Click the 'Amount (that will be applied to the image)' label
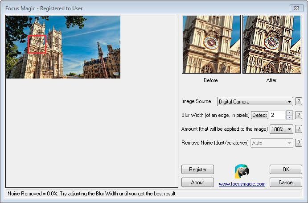The height and width of the screenshot is (203, 308). [x=225, y=129]
